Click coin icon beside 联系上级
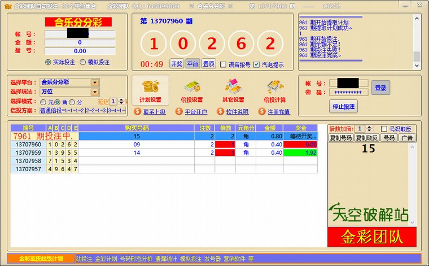 138,112
